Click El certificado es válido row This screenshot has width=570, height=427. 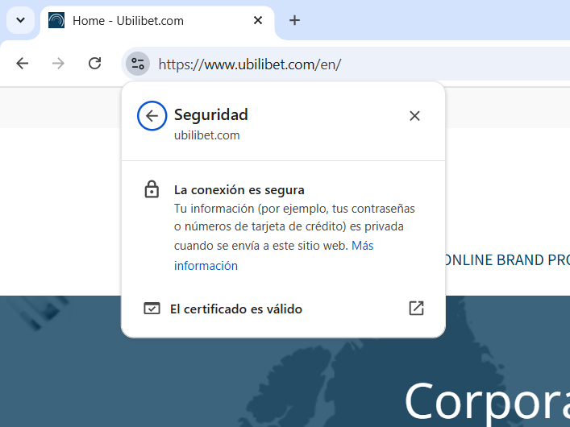(x=283, y=309)
